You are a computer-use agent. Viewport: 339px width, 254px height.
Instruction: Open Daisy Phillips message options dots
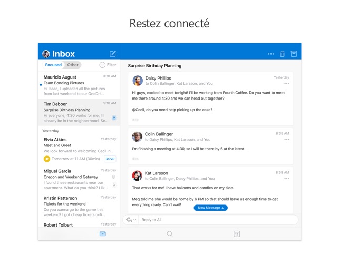(287, 83)
